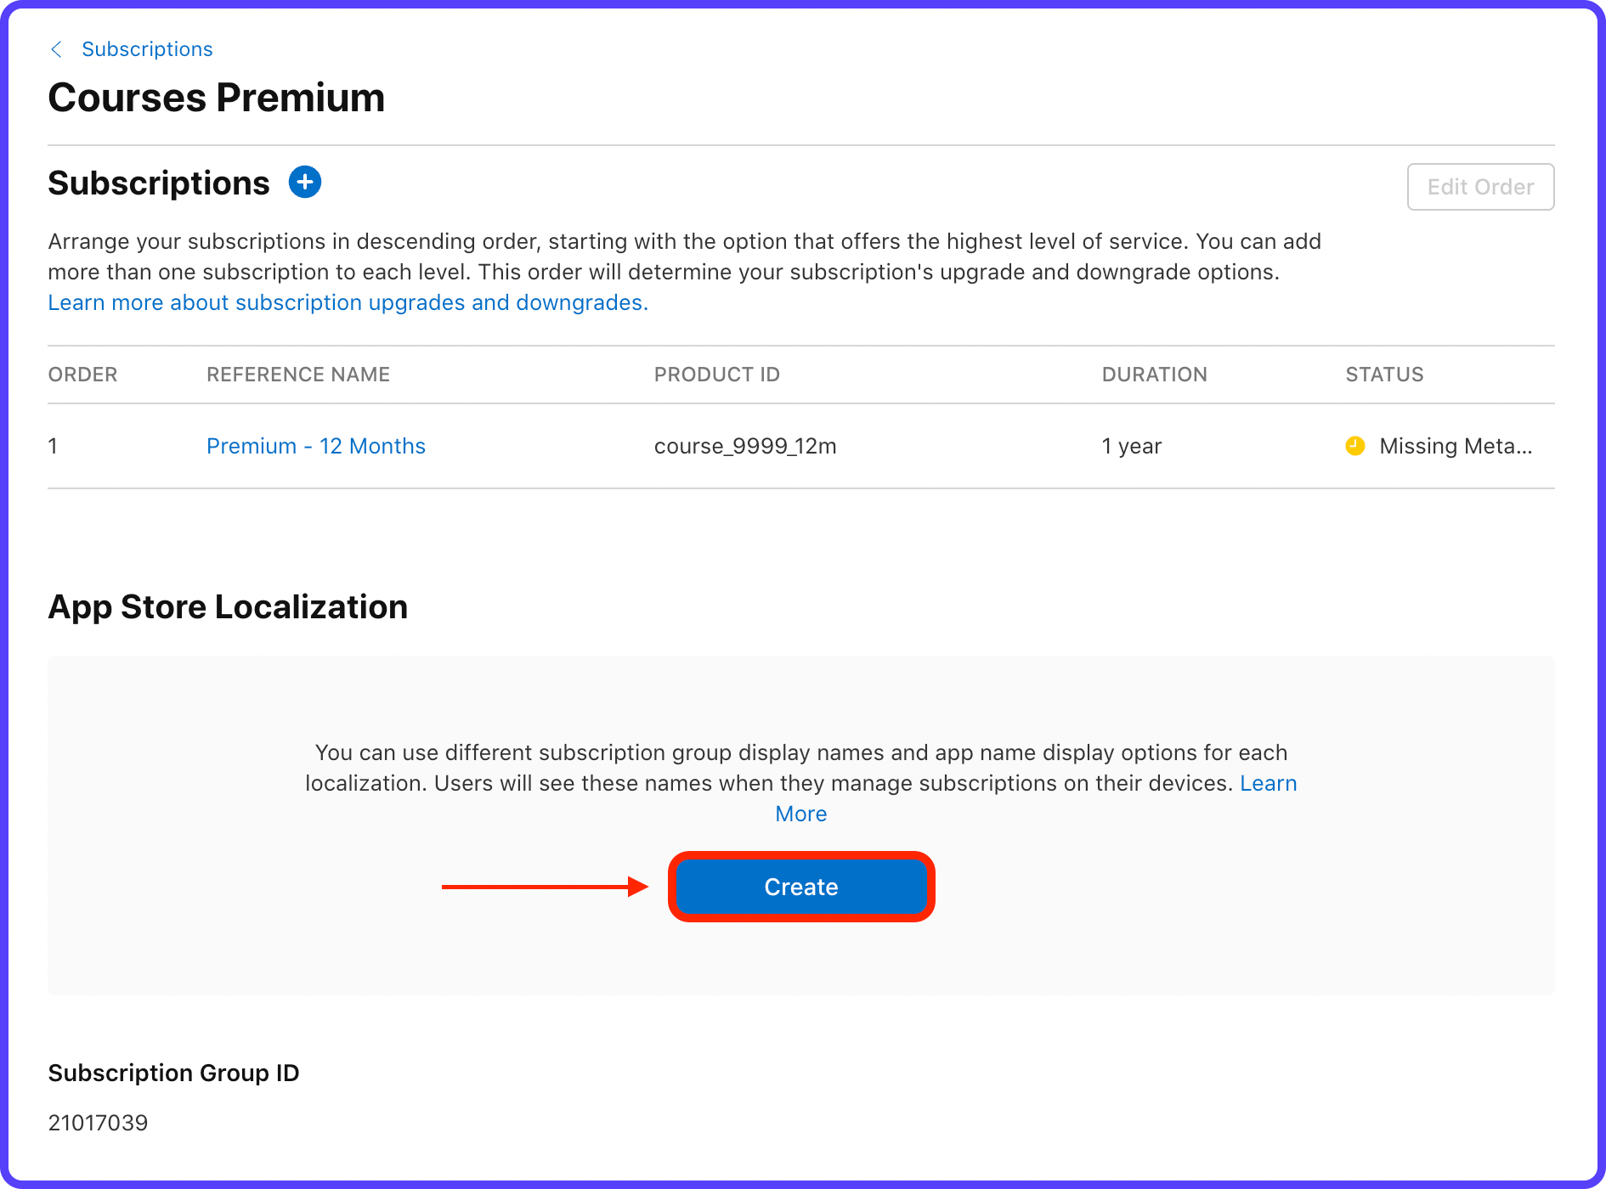This screenshot has width=1606, height=1189.
Task: Click the Subscriptions section heading
Action: coord(158,182)
